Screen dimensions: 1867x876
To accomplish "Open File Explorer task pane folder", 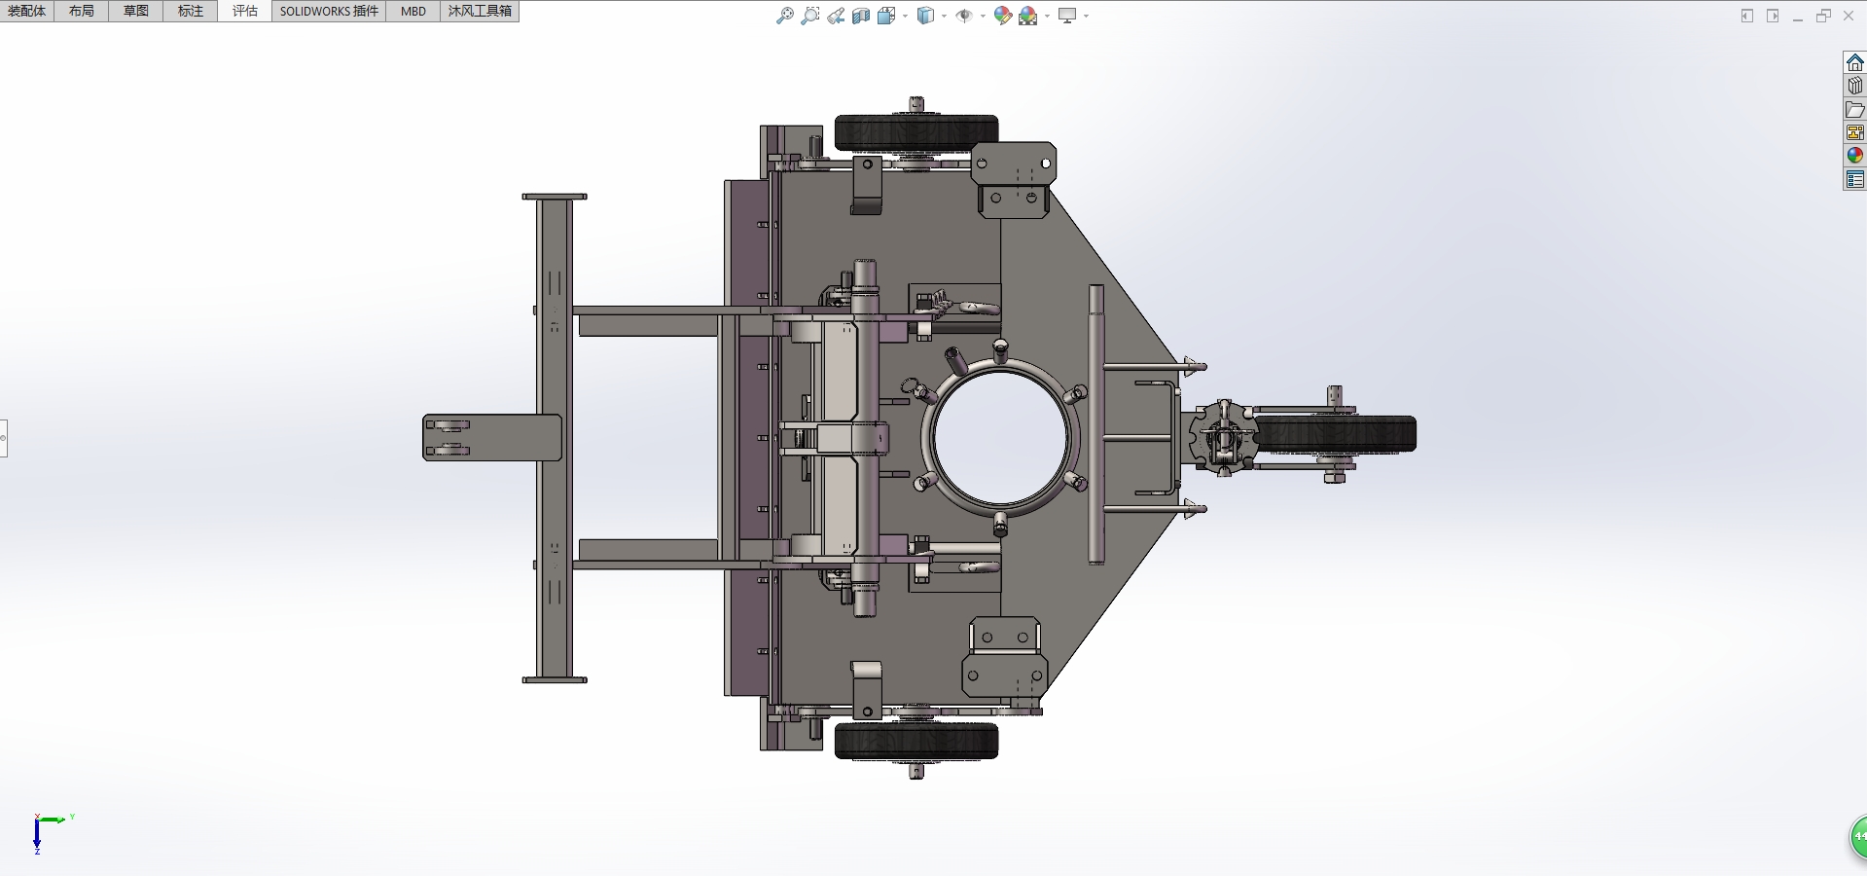I will click(1854, 109).
